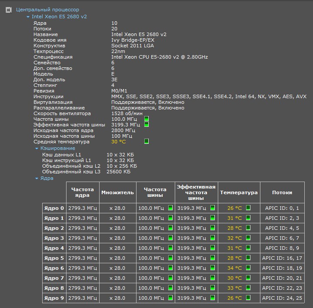313x308 pixels.
Task: Click the bus frequency graph icon in the Ядро 0 row
Action: click(170, 208)
